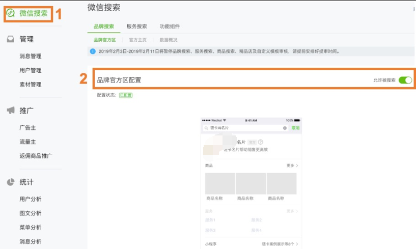Click 服务3 in the preview
The height and width of the screenshot is (249, 416).
[210, 230]
